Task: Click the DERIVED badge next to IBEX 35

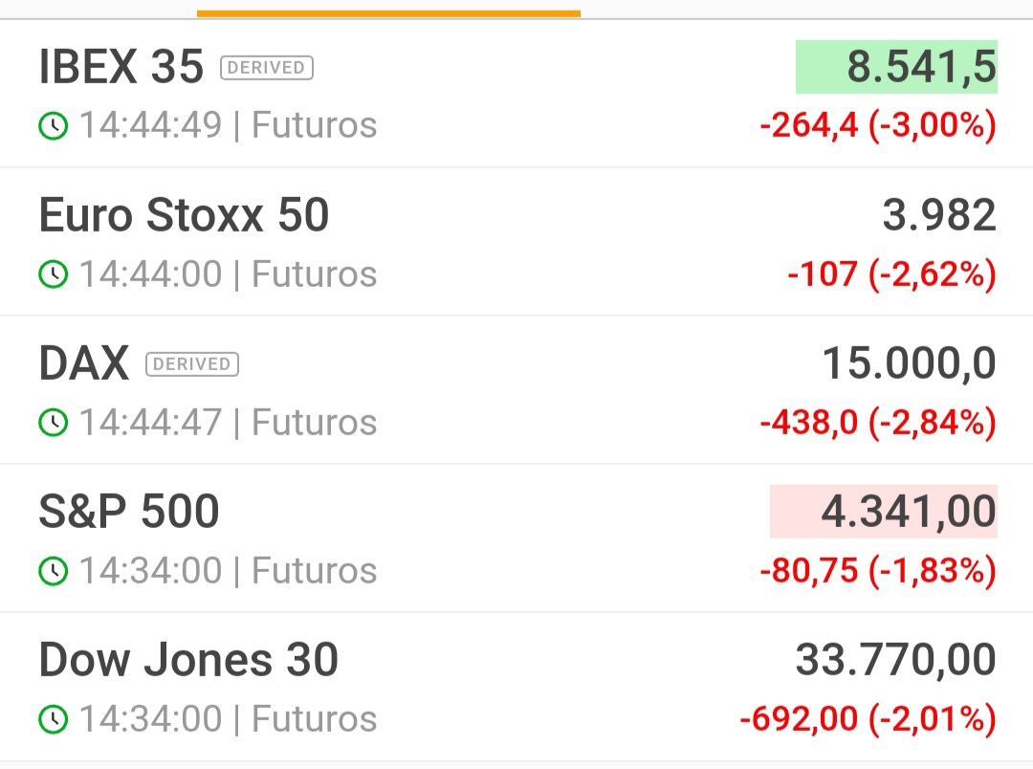Action: [x=267, y=67]
